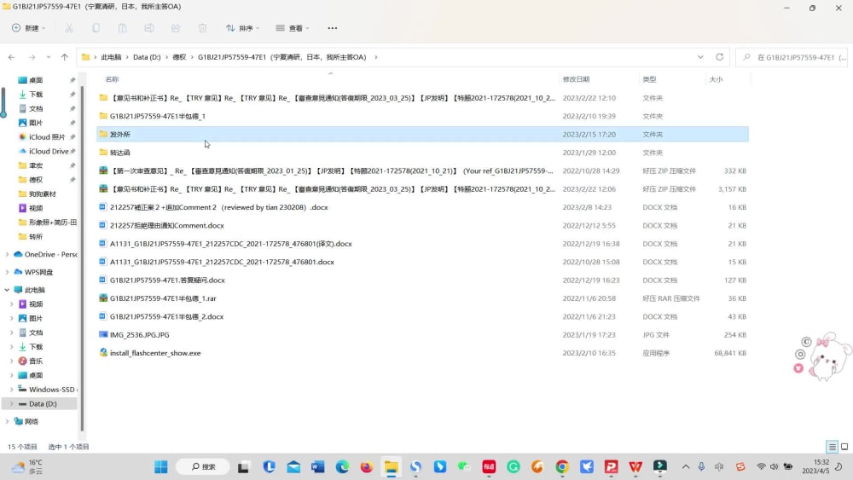Open Google Chrome from taskbar
This screenshot has width=853, height=480.
[562, 467]
